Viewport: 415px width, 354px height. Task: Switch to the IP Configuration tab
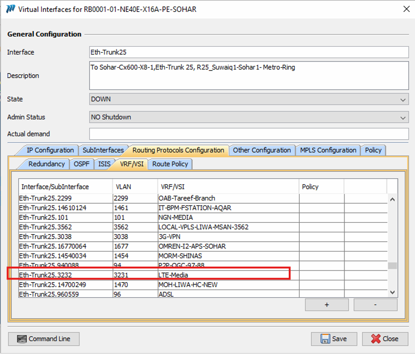pyautogui.click(x=50, y=150)
